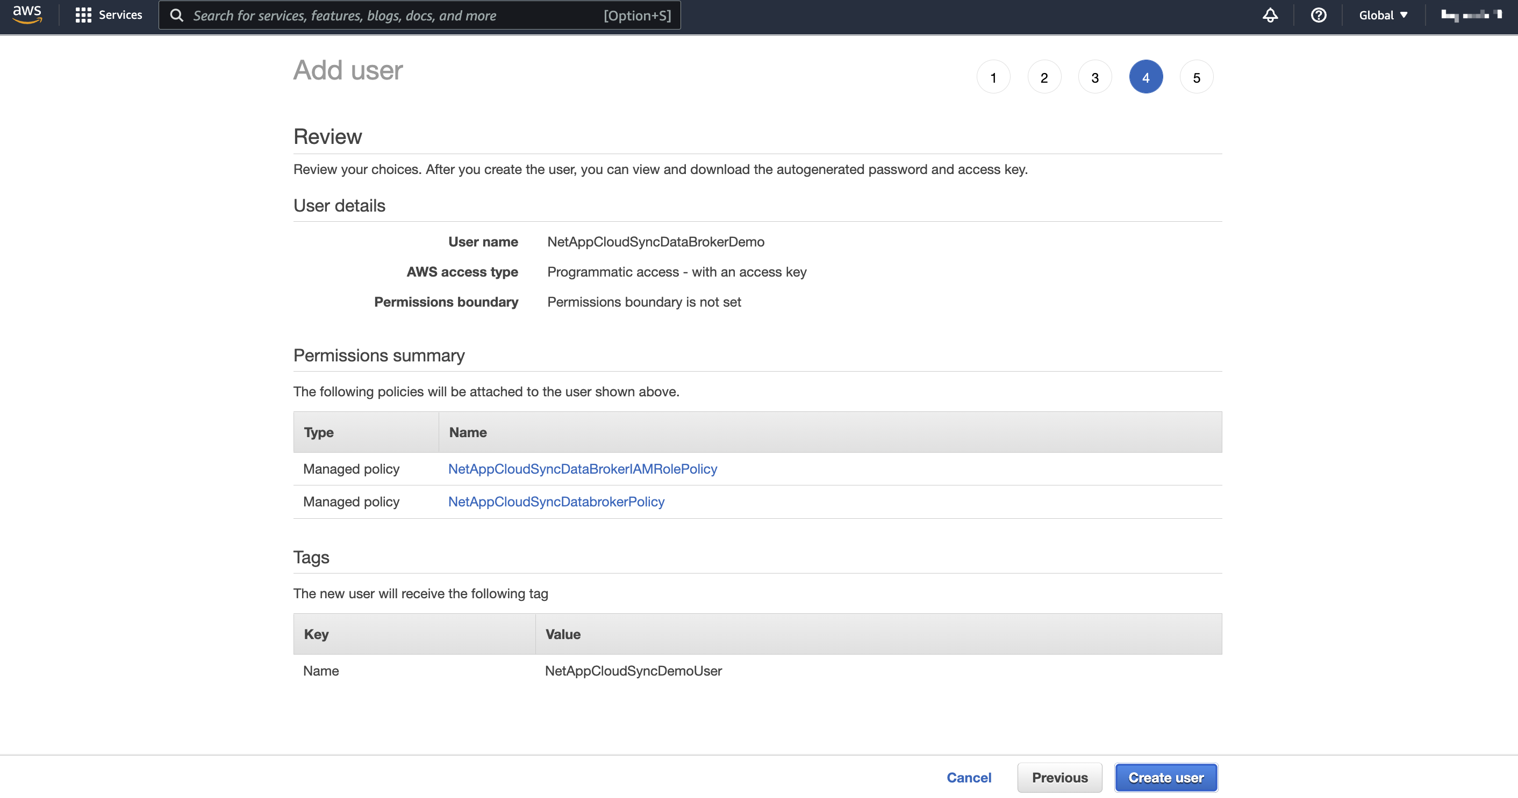The width and height of the screenshot is (1518, 798).
Task: Select the current step 4 indicator
Action: click(1145, 77)
